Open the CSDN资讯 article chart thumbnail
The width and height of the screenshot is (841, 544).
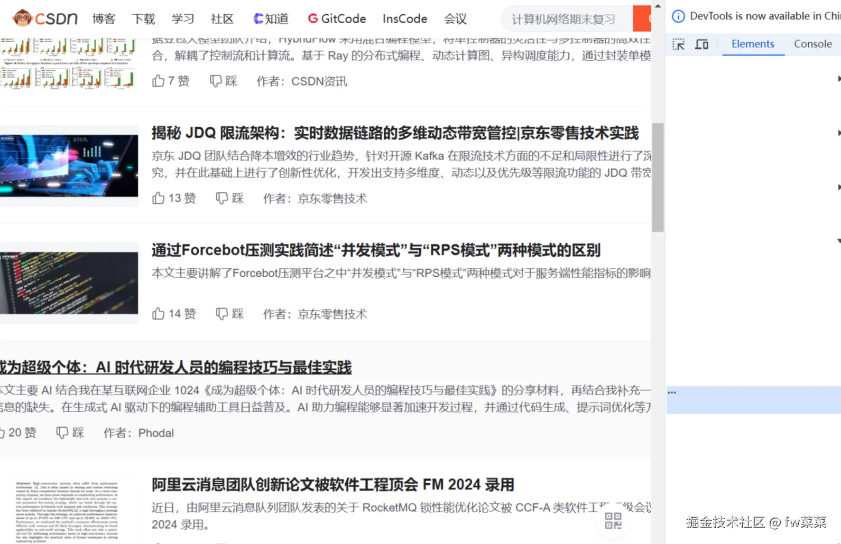point(69,63)
